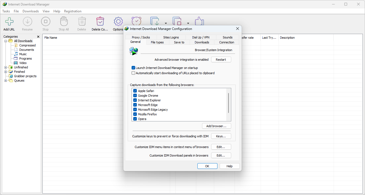The image size is (365, 195).
Task: Click the Unfinished folder icon
Action: coord(11,67)
